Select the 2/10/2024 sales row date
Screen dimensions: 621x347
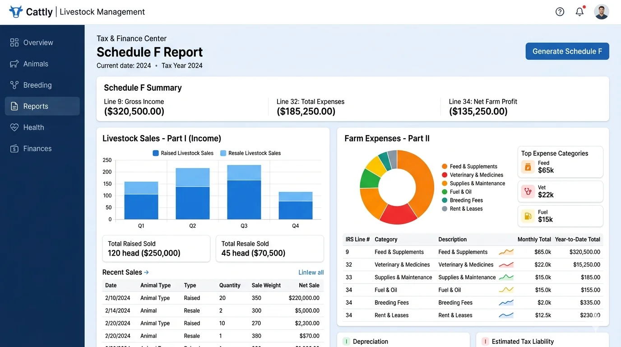point(118,298)
